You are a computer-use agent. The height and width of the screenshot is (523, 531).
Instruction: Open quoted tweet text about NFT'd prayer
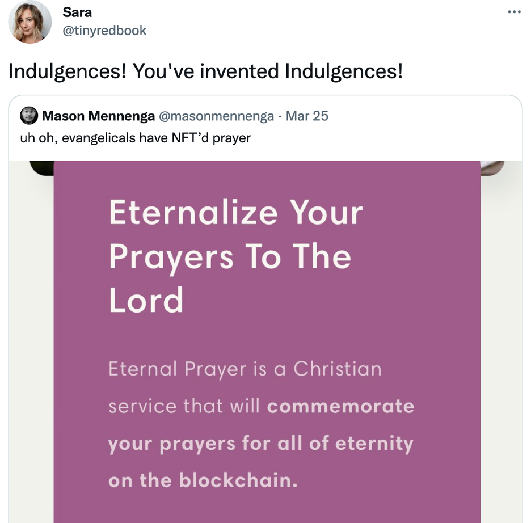tap(135, 137)
